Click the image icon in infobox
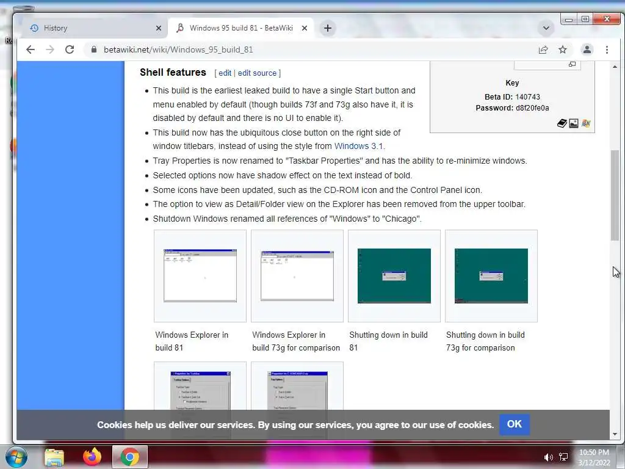The width and height of the screenshot is (625, 469). click(574, 123)
